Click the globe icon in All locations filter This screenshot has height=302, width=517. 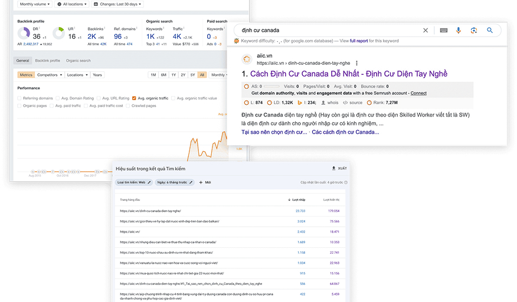point(60,4)
